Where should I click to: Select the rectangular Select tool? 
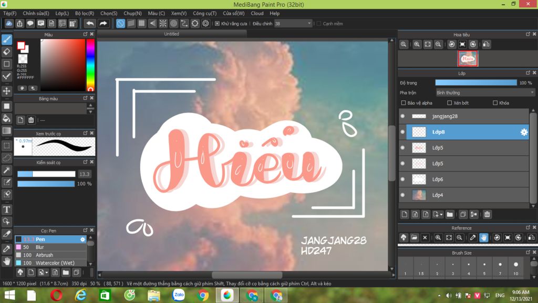(x=7, y=146)
